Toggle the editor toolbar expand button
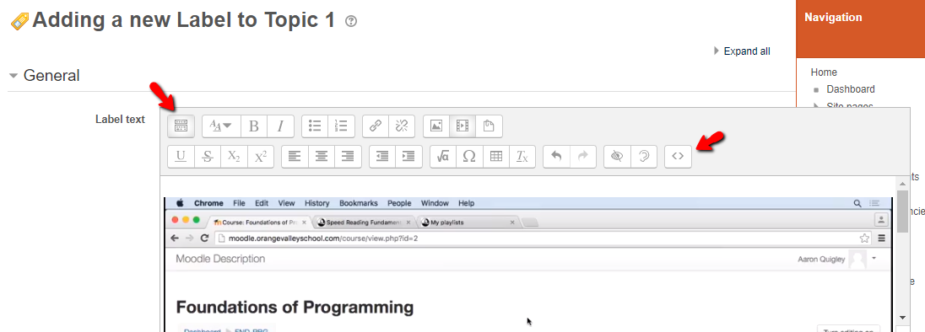This screenshot has height=332, width=925. click(x=181, y=126)
